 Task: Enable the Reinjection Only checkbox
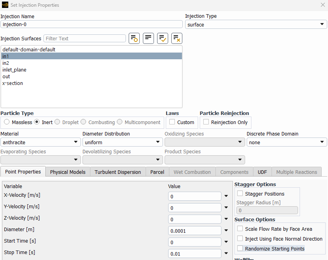coord(206,122)
